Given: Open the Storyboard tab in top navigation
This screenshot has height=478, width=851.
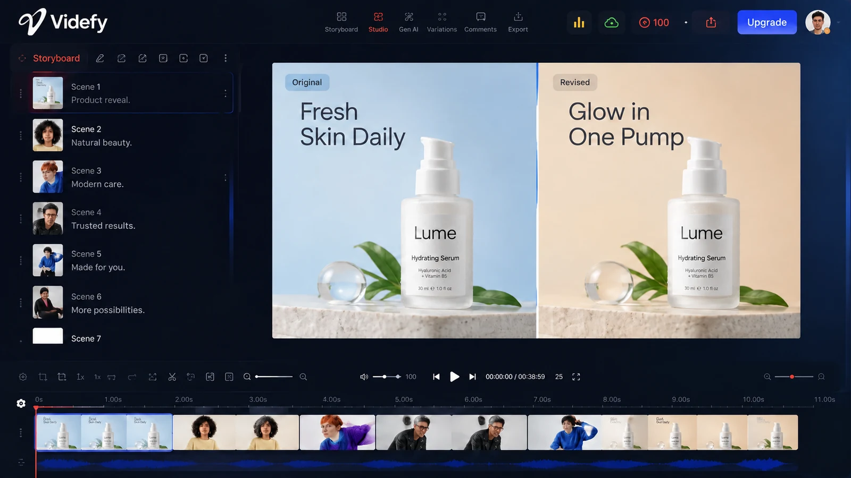Looking at the screenshot, I should click(341, 22).
